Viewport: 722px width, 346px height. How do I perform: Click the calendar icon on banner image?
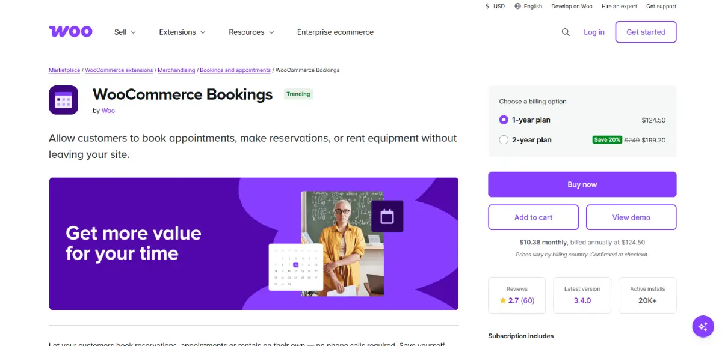pos(387,216)
